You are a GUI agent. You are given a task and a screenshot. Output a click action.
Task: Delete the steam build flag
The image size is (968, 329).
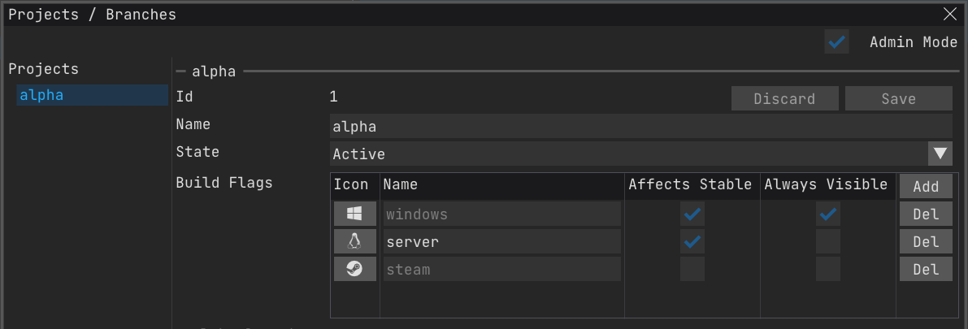click(926, 270)
